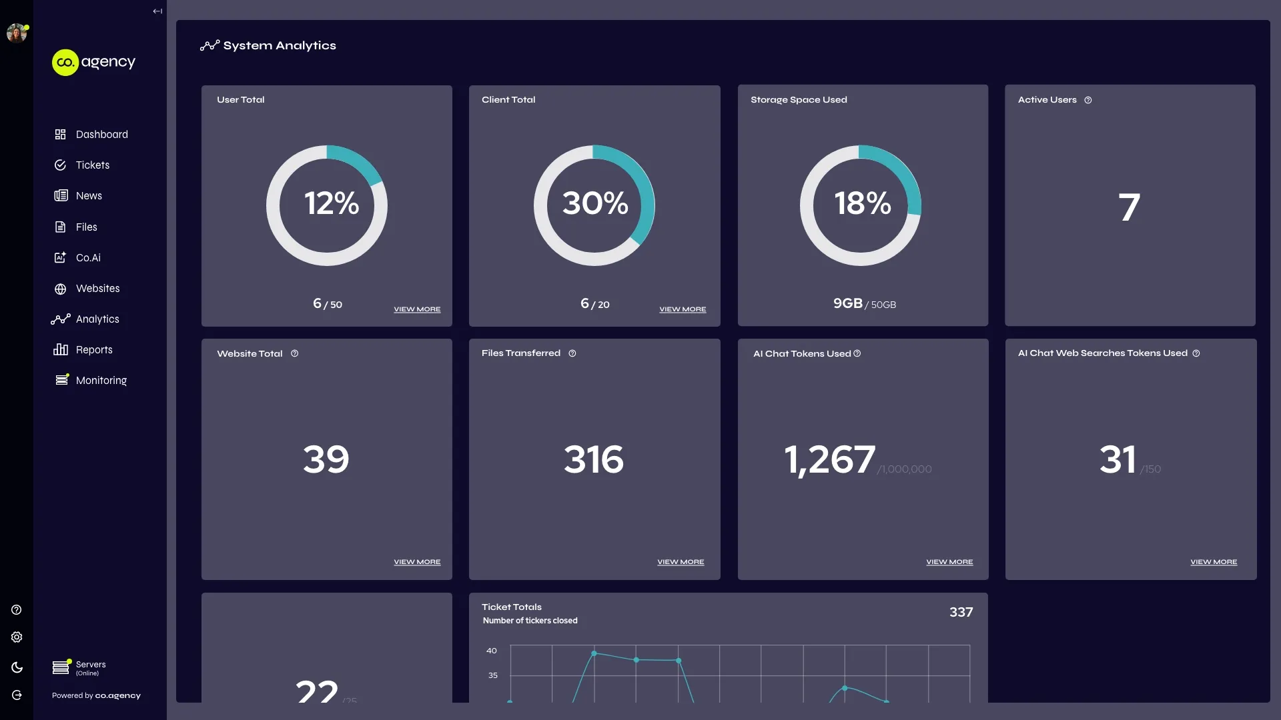Screen dimensions: 1281x720
Task: Toggle dark mode with the moon icon
Action: click(16, 667)
